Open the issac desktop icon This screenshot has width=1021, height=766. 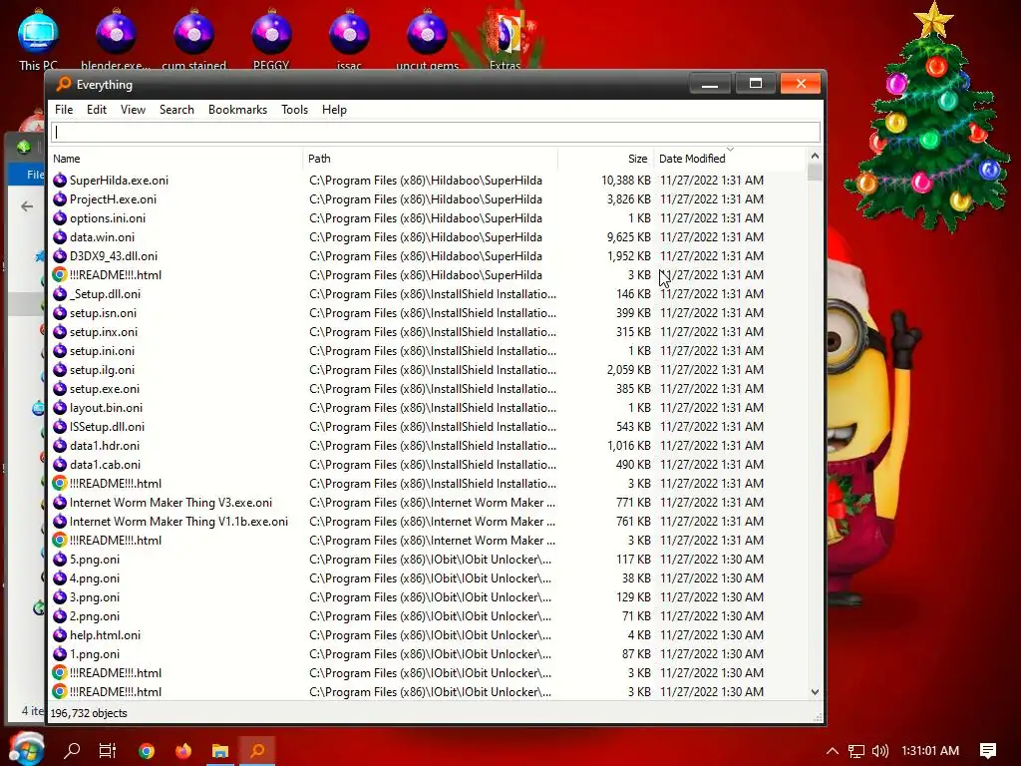click(x=349, y=40)
